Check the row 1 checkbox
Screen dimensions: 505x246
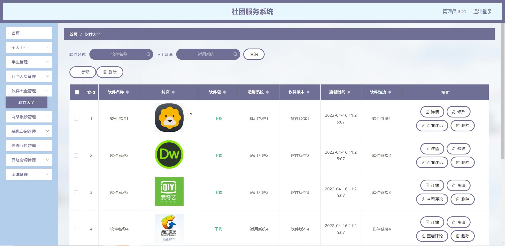pos(76,119)
